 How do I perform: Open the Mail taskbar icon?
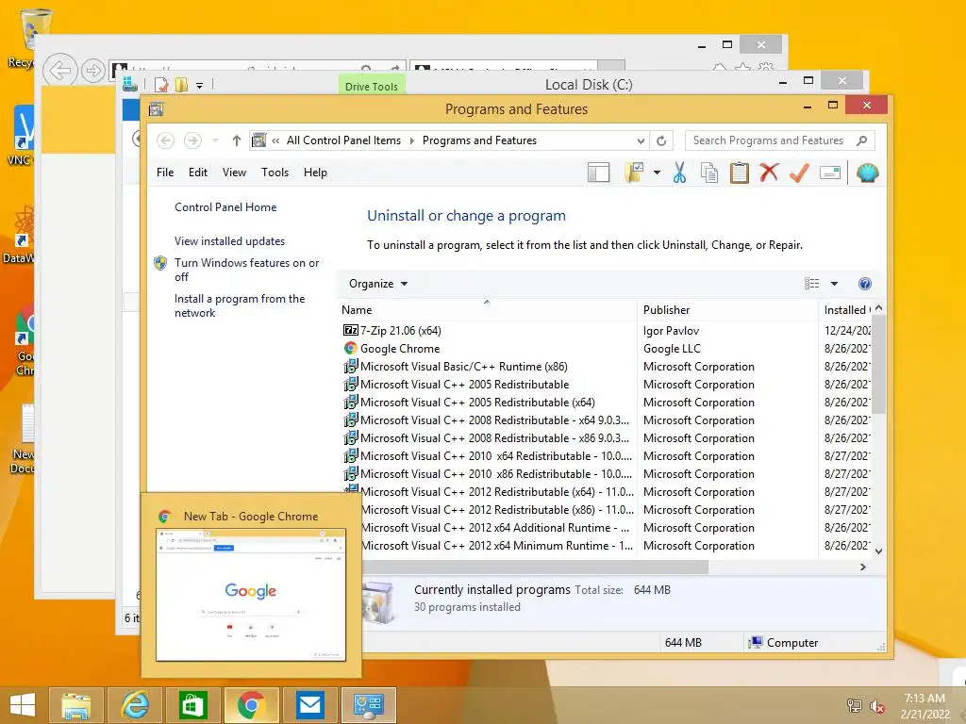[x=309, y=705]
